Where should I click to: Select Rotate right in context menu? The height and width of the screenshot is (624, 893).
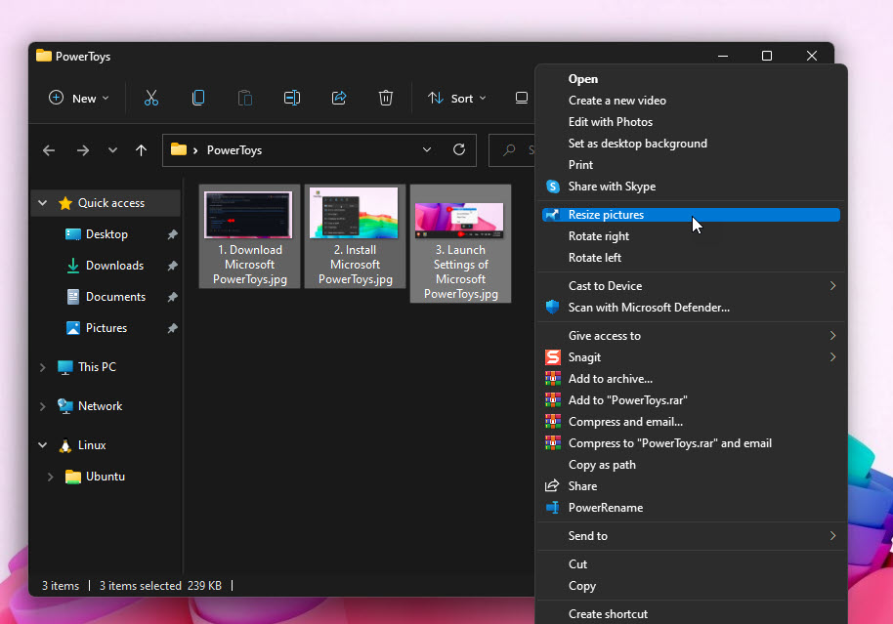coord(691,236)
